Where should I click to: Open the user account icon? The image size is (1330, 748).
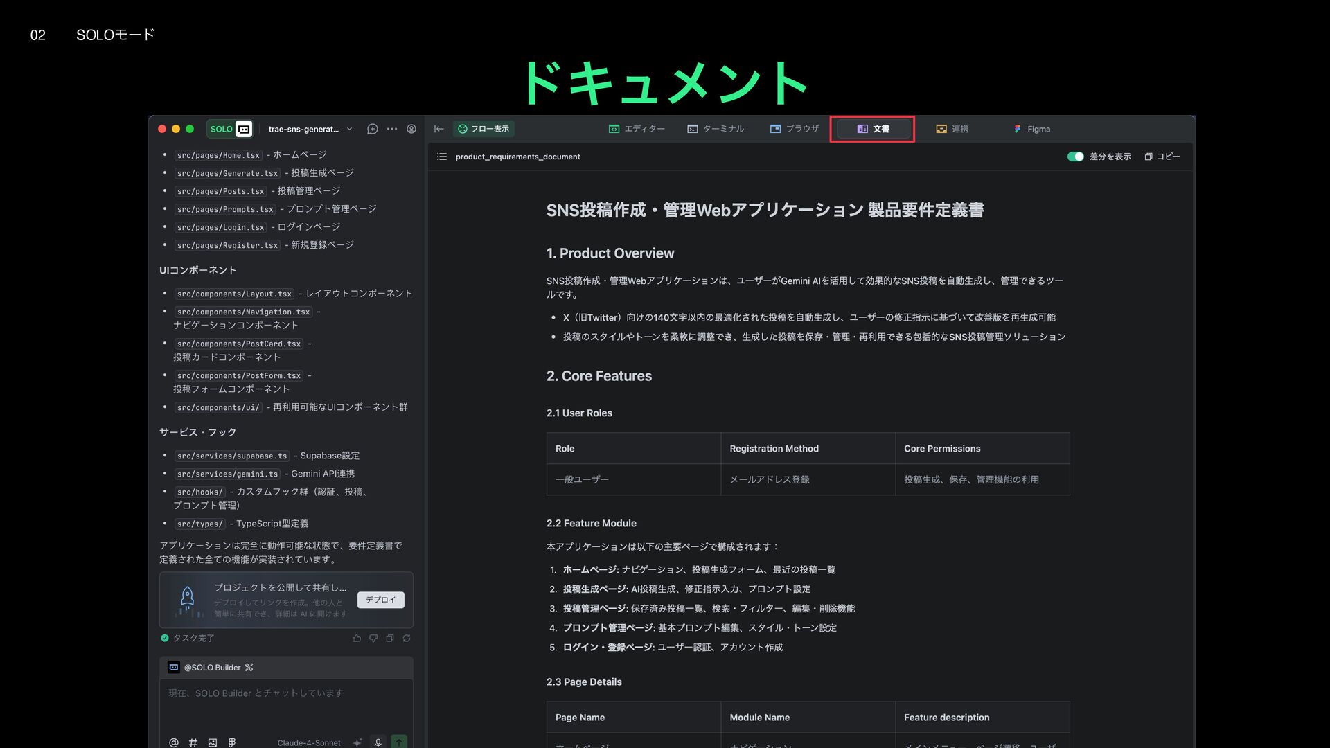point(411,129)
